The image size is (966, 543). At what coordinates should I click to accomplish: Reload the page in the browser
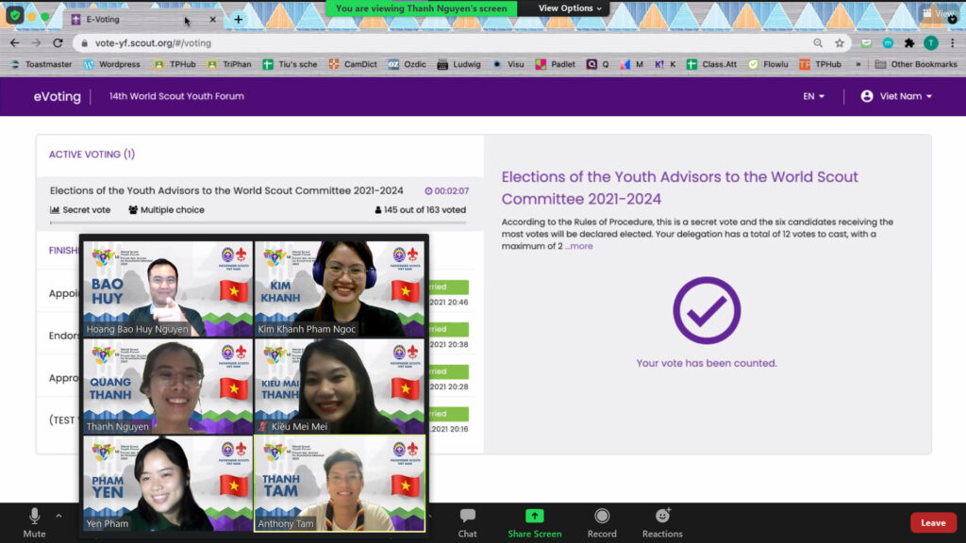pyautogui.click(x=58, y=43)
